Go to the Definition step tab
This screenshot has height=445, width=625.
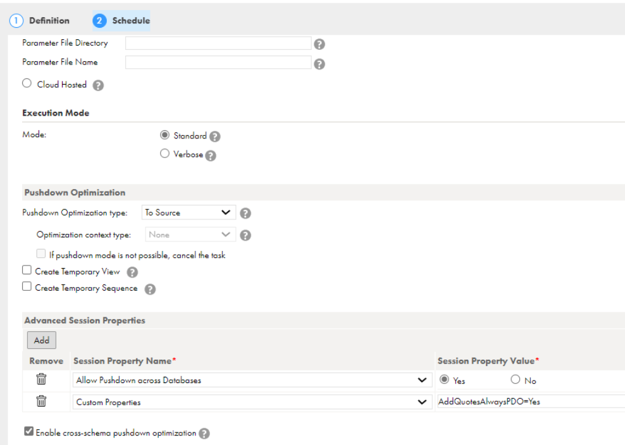coord(39,21)
